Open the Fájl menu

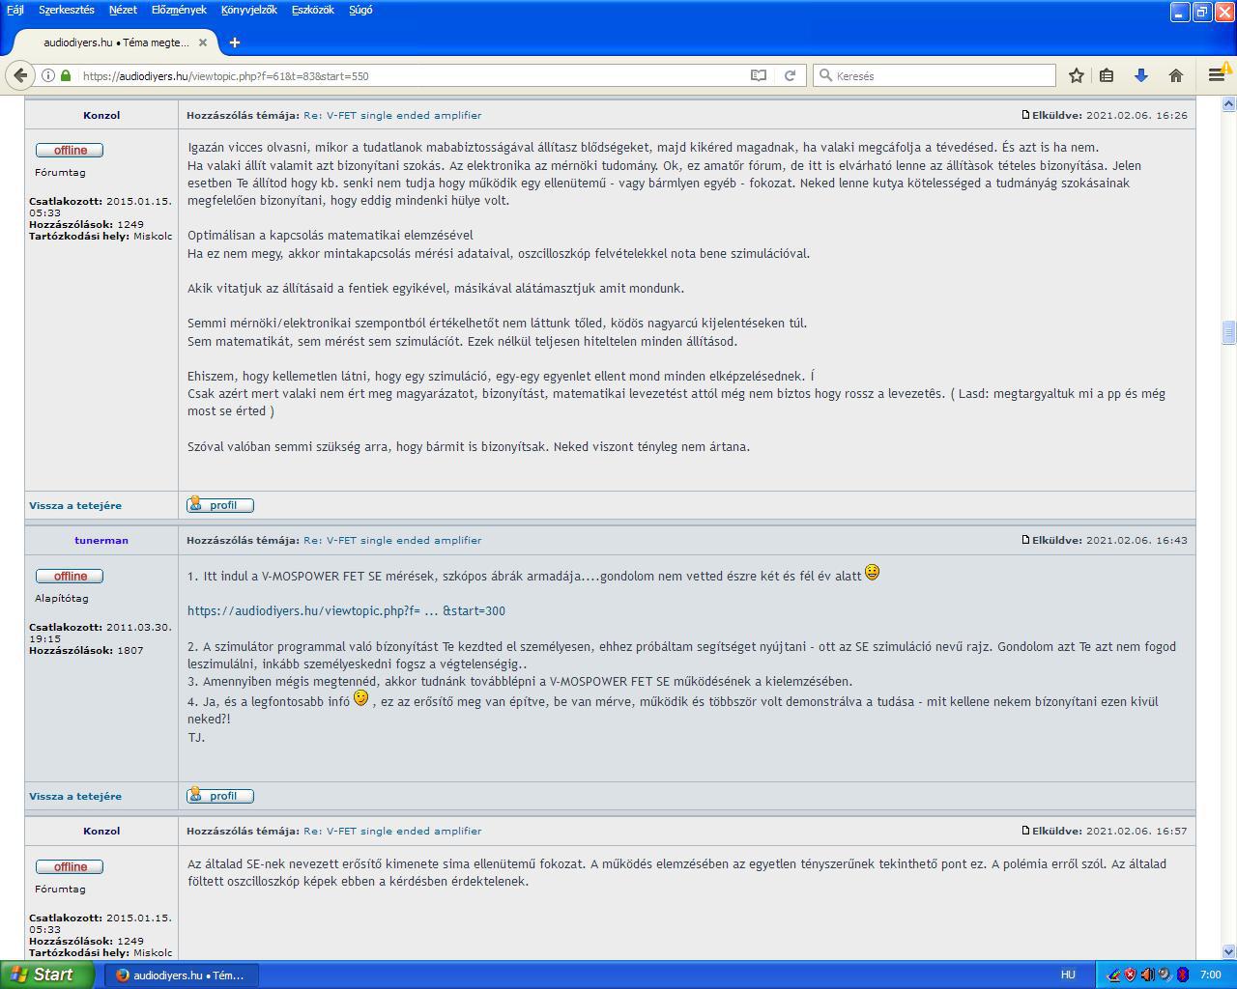click(15, 10)
